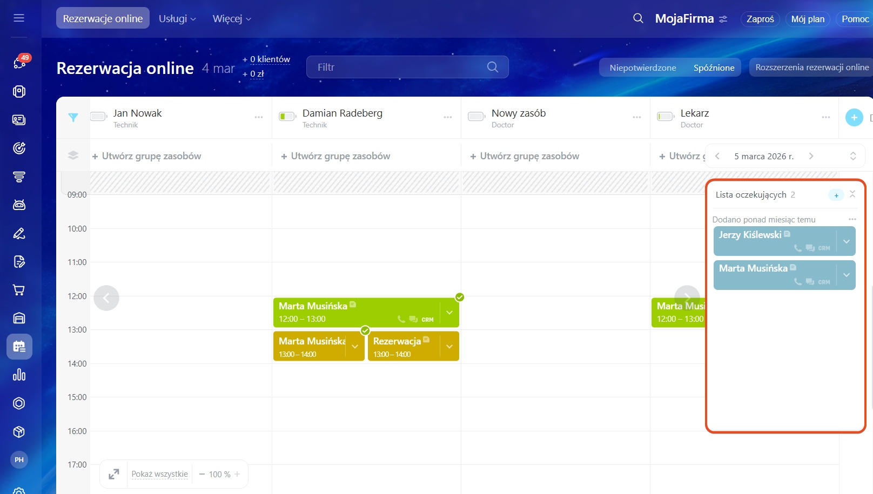This screenshot has height=494, width=873.
Task: Open the shopping cart sidebar icon
Action: [x=19, y=290]
